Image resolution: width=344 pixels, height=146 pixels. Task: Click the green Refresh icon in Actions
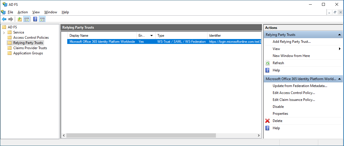click(x=267, y=63)
